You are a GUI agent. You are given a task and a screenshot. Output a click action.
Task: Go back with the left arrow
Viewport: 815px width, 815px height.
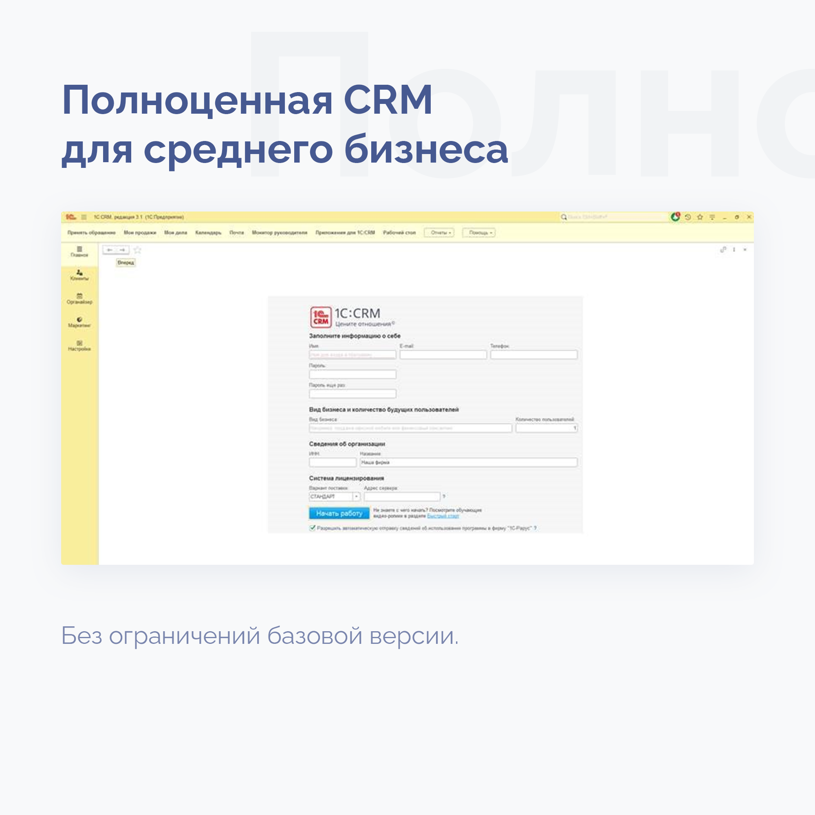pos(110,250)
